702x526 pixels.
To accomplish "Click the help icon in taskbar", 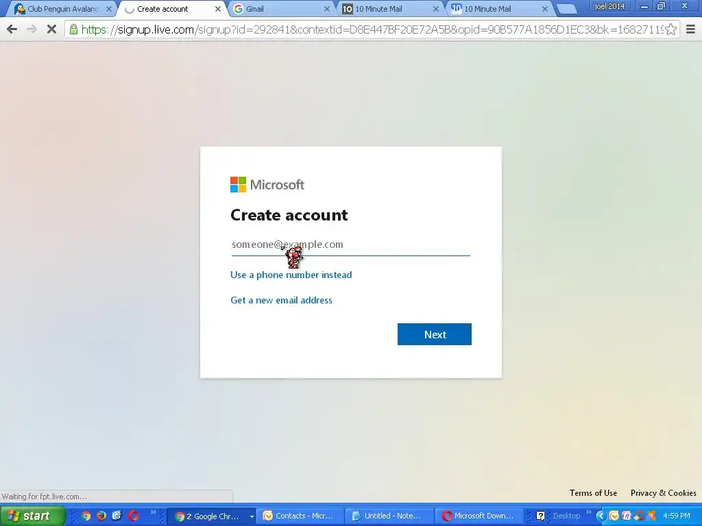I will [x=540, y=516].
